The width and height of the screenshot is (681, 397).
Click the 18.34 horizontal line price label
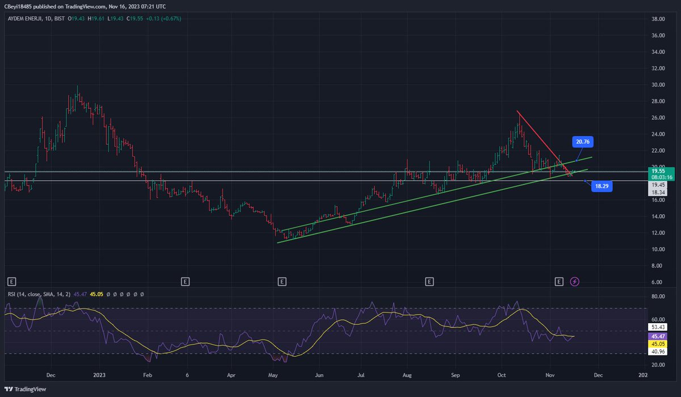(658, 192)
